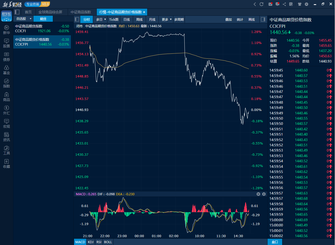Close the MACD indicator panel
Image resolution: width=335 pixels, height=245 pixels.
(258, 194)
